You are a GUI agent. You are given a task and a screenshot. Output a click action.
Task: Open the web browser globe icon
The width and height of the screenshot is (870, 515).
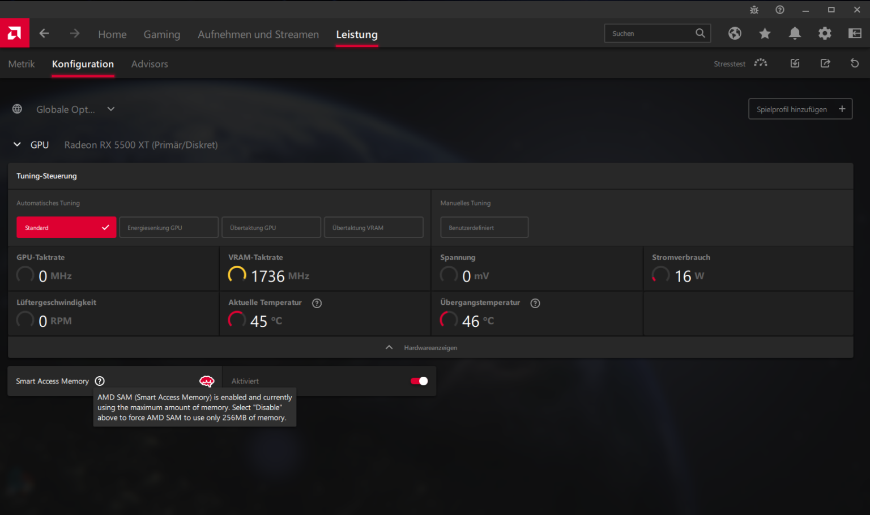point(735,33)
